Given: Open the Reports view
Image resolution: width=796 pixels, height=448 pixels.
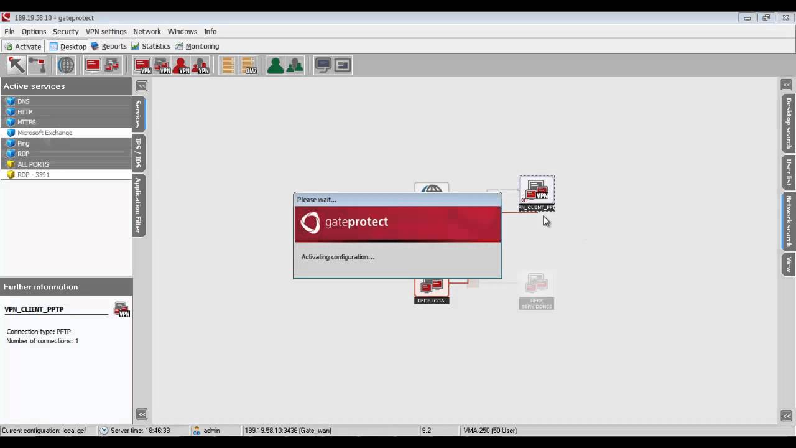Looking at the screenshot, I should 109,47.
